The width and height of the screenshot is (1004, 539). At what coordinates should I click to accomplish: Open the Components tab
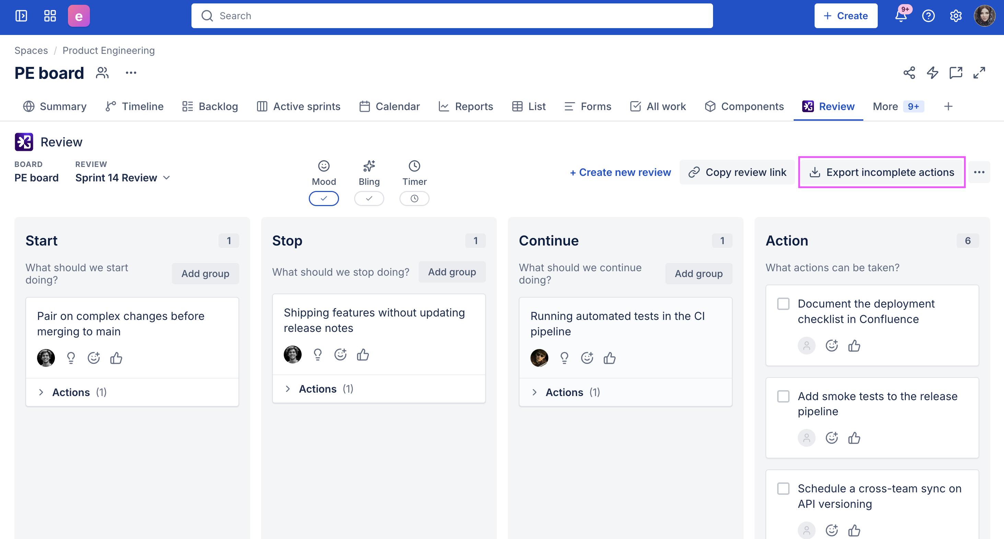[744, 106]
